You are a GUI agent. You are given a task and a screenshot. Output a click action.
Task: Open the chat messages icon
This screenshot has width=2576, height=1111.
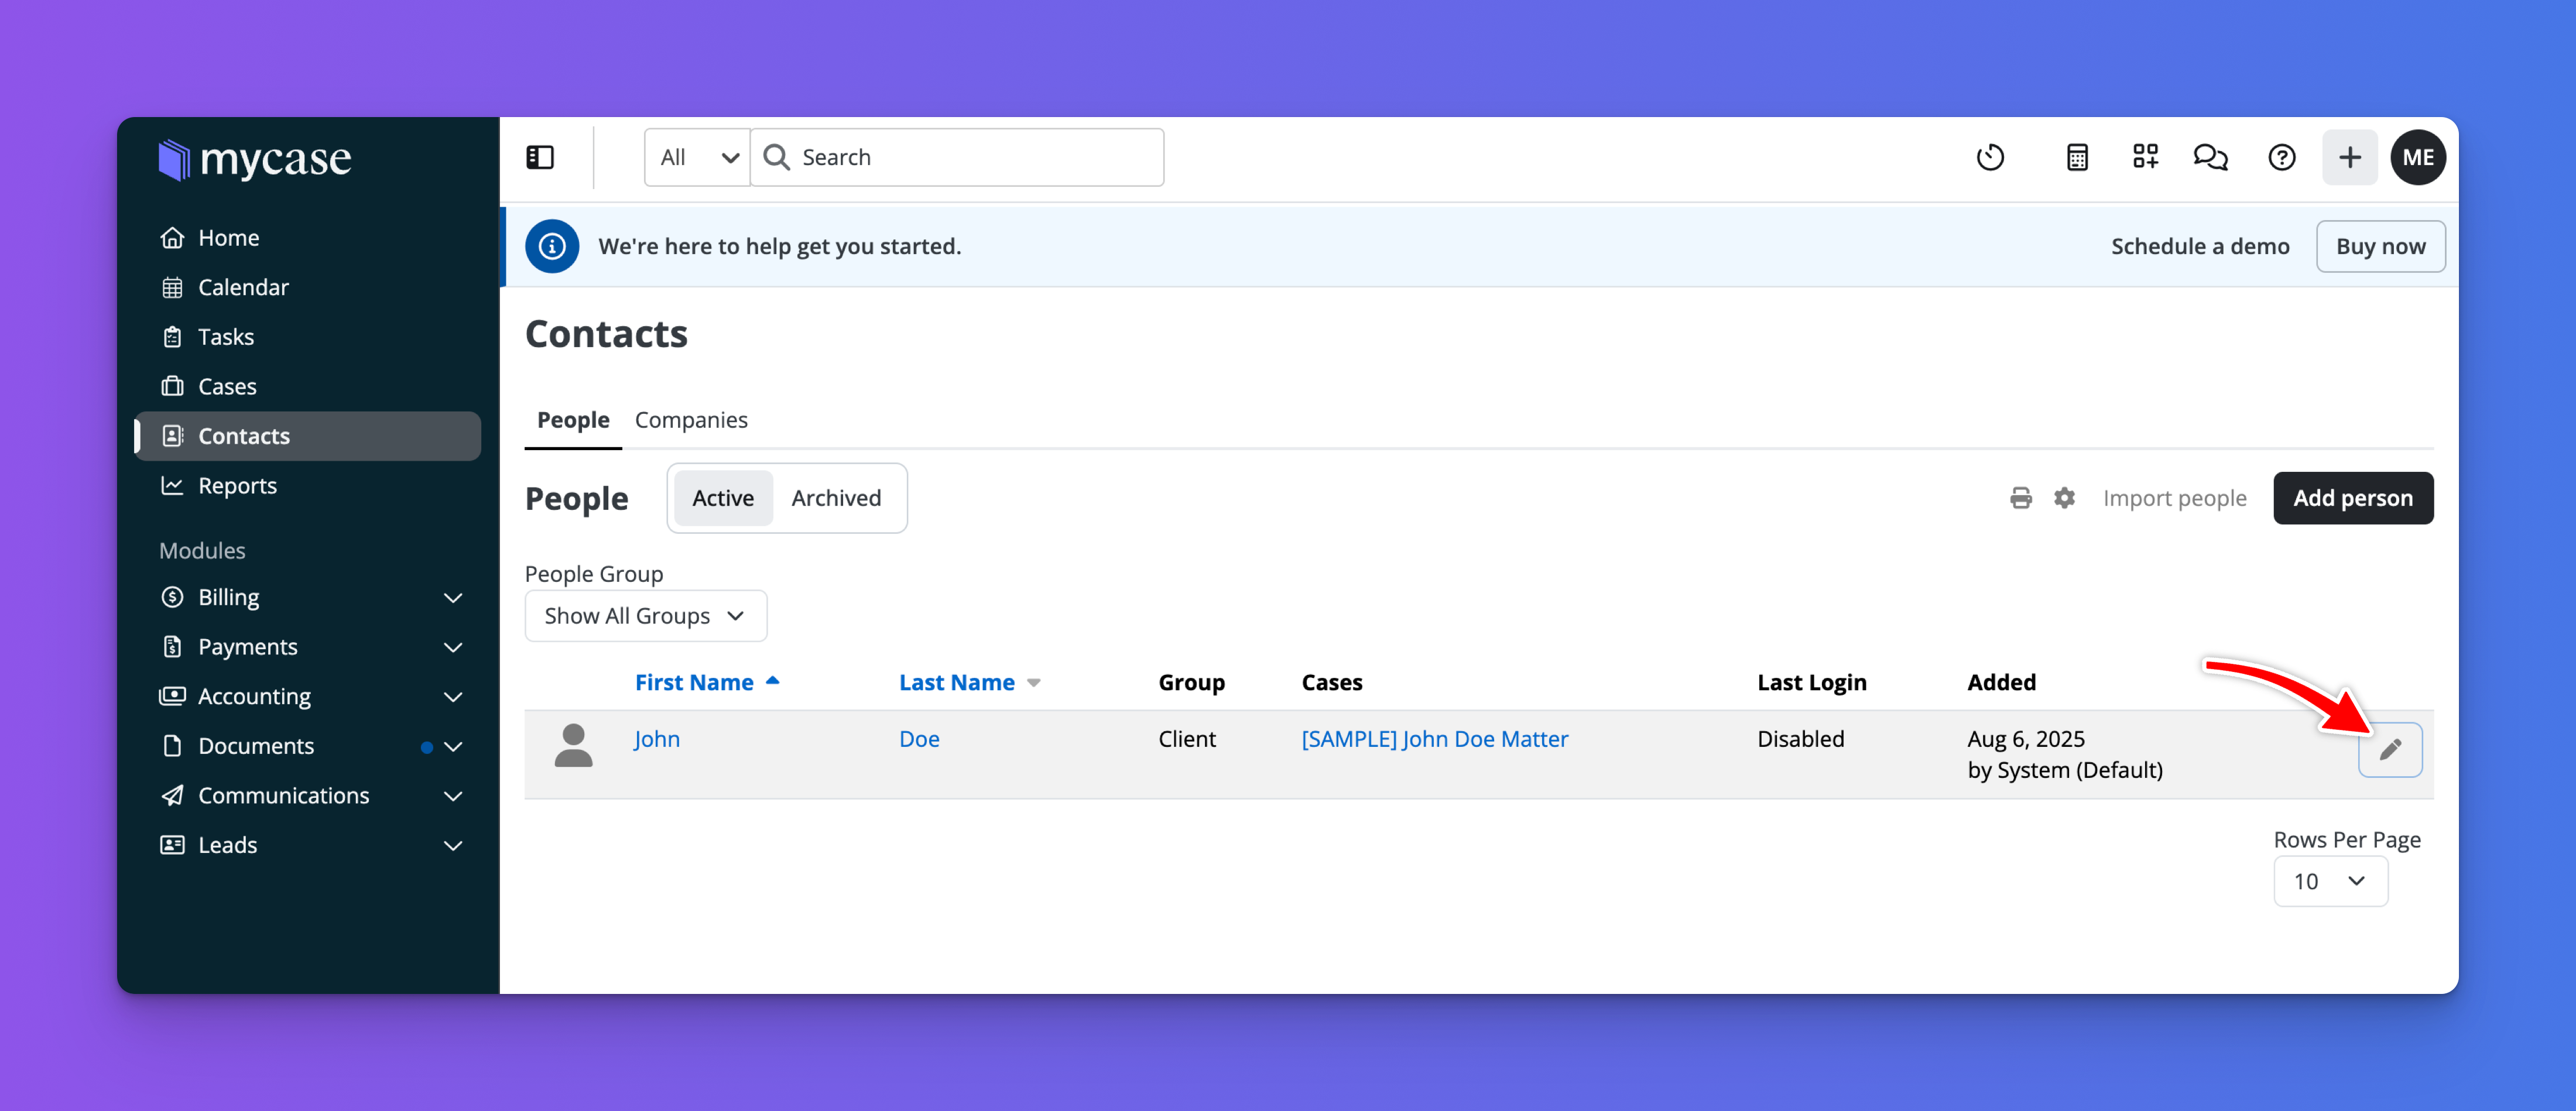(2210, 157)
